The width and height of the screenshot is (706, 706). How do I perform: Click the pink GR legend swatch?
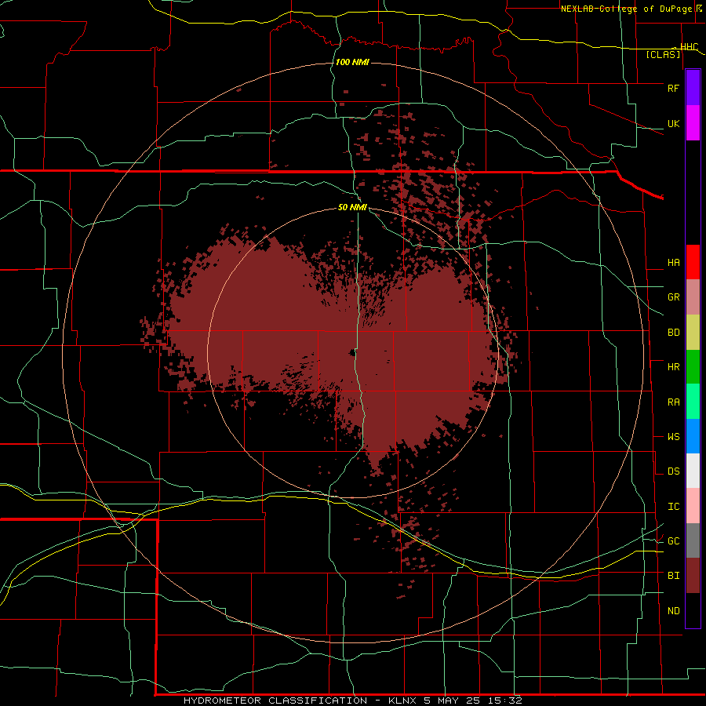tap(693, 297)
